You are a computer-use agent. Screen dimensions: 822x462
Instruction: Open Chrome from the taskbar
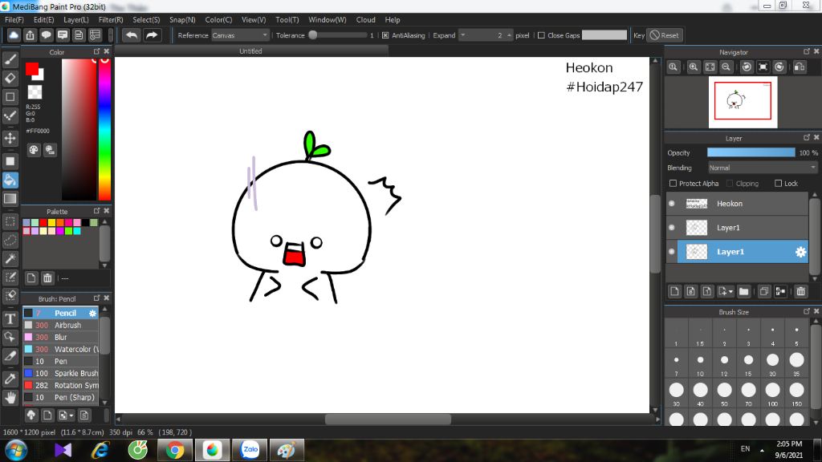tap(174, 451)
